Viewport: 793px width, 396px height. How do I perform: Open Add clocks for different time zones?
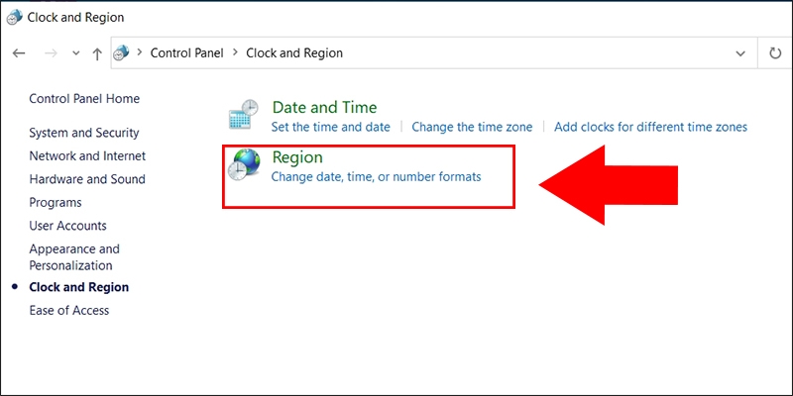[650, 127]
